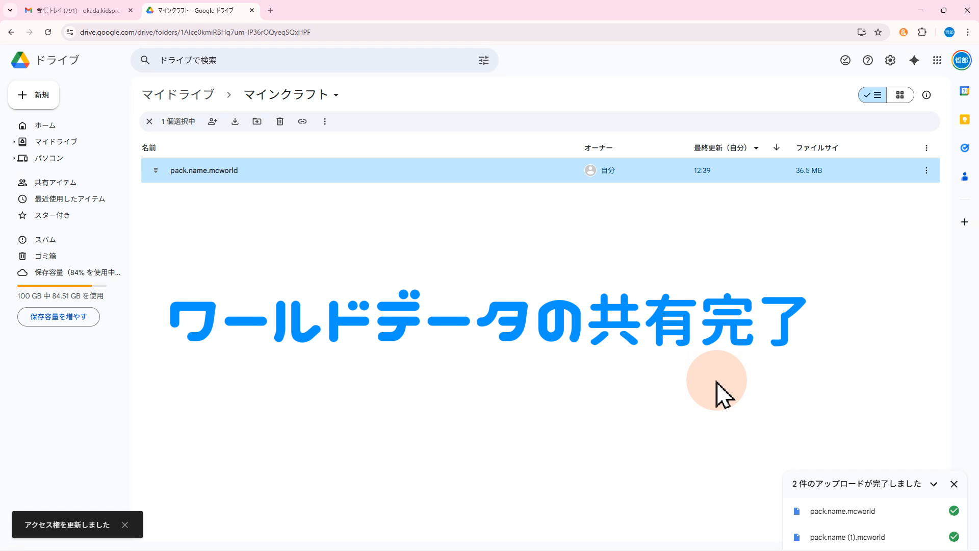View details with the info icon

(x=926, y=95)
